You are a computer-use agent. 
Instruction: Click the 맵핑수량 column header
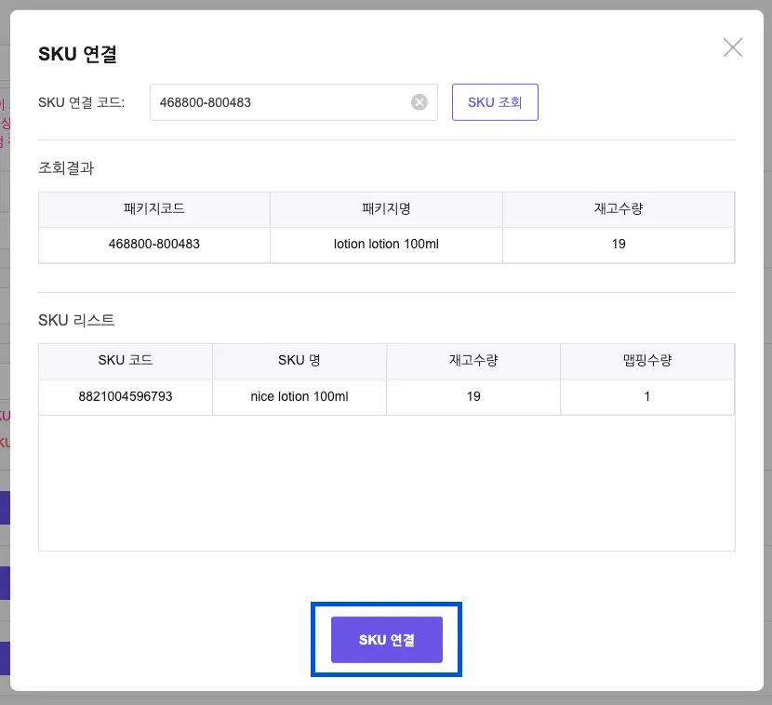(647, 361)
